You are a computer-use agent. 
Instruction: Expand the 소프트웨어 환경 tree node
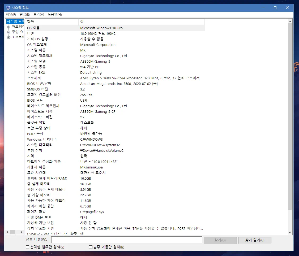pos(8,37)
